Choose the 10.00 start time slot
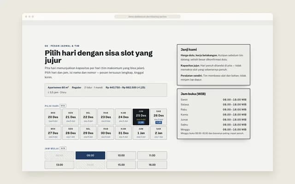 pos(121,155)
